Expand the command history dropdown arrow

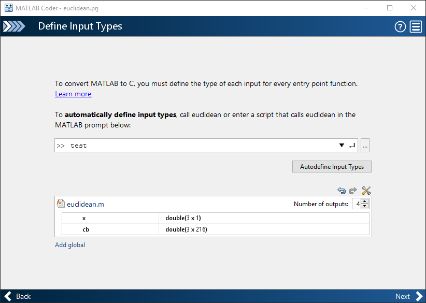(342, 146)
